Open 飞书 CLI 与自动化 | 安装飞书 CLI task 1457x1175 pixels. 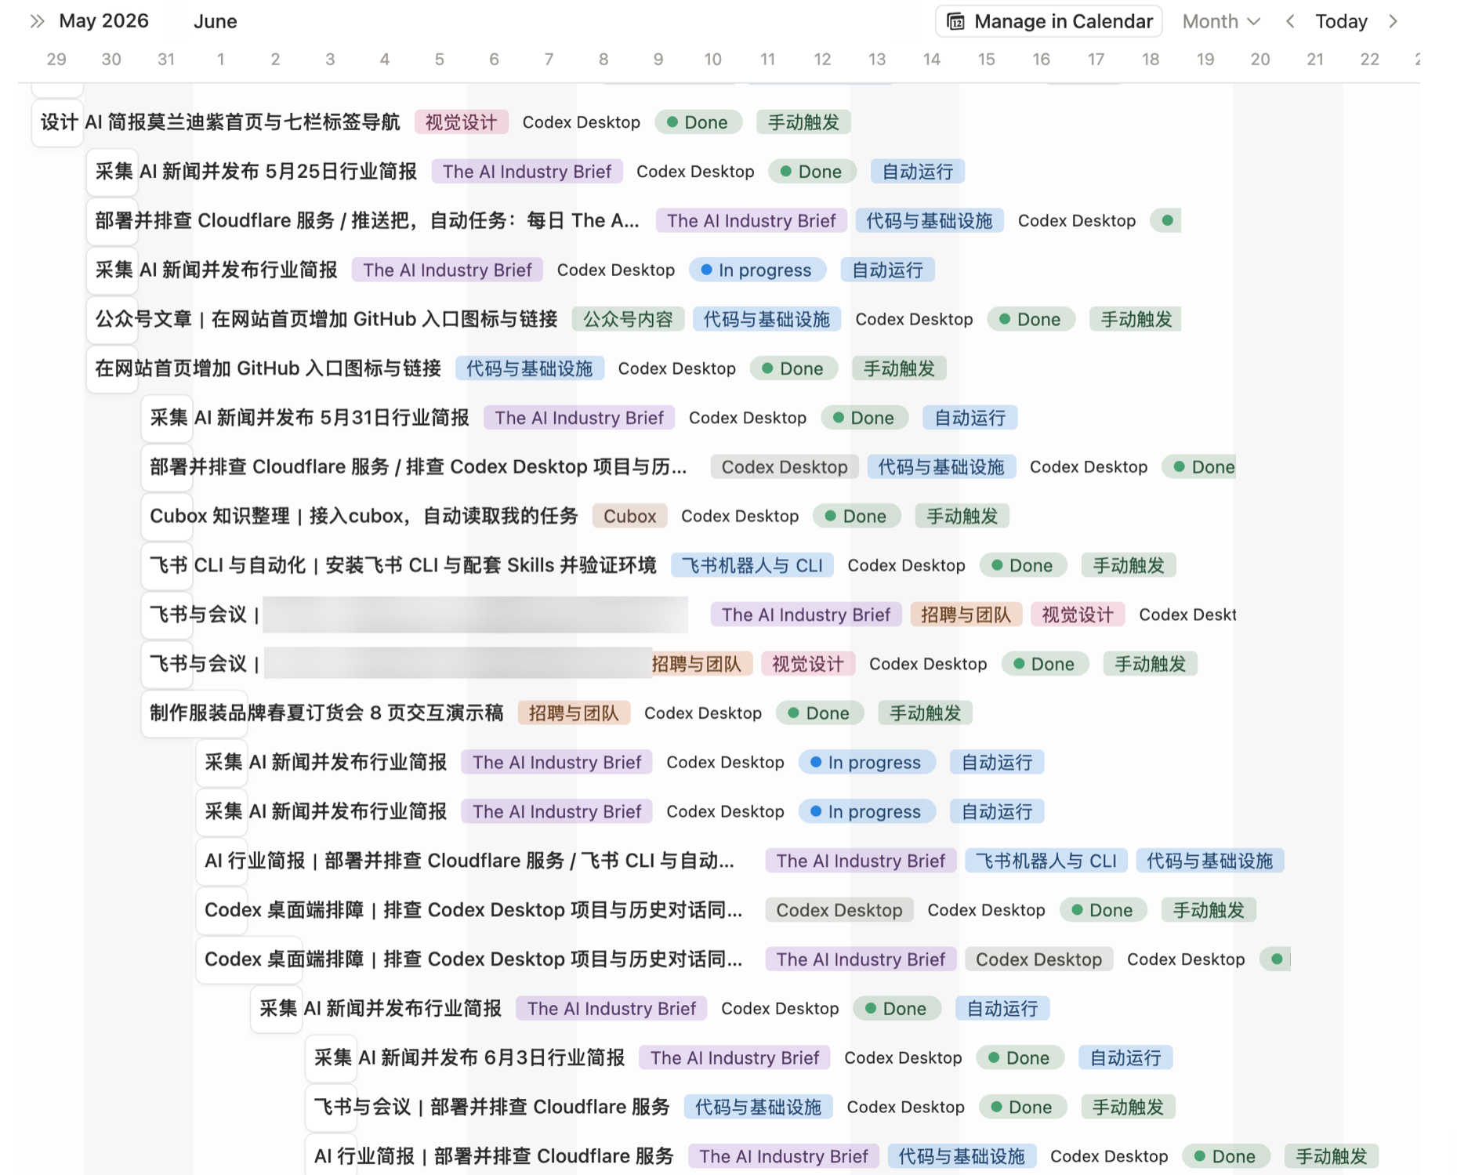pyautogui.click(x=403, y=565)
